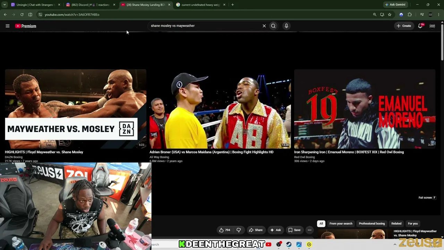444x250 pixels.
Task: Open Chrome three-dot menu
Action: 439,15
